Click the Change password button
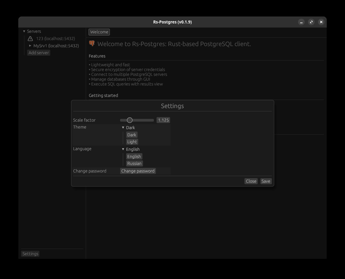345x279 pixels. (x=138, y=171)
